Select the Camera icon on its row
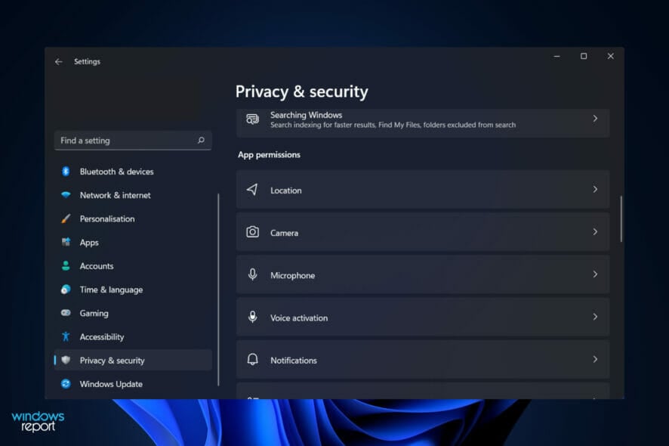This screenshot has height=446, width=669. 252,232
